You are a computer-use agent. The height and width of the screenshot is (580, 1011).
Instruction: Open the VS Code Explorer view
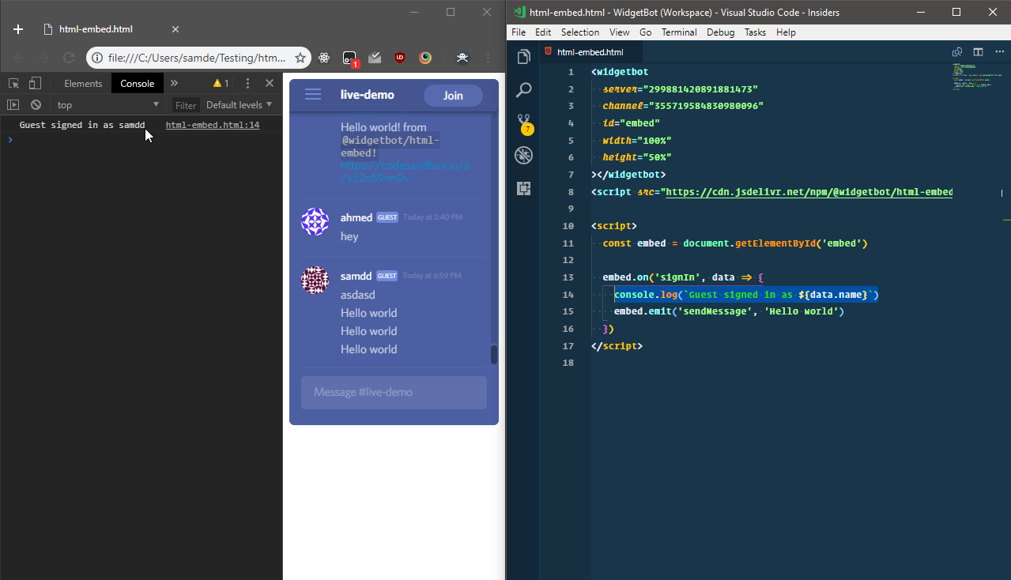coord(523,57)
